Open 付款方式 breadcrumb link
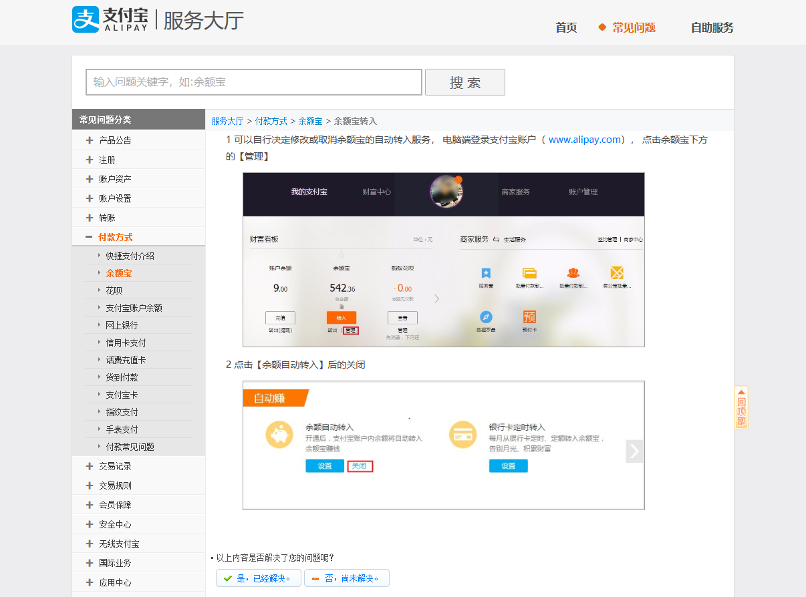Image resolution: width=806 pixels, height=597 pixels. [x=271, y=121]
